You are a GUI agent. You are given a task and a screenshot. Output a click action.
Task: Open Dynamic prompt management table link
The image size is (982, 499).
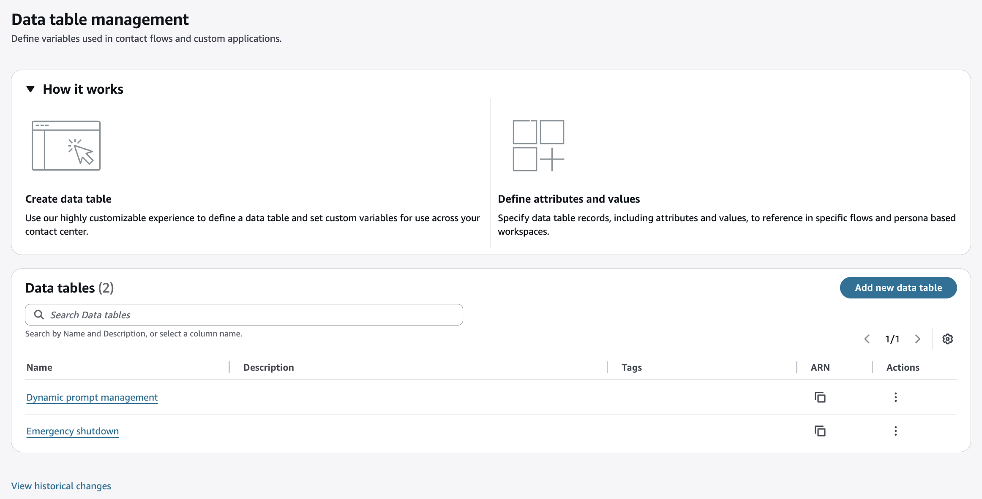pos(92,397)
